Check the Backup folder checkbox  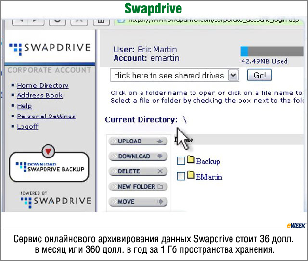click(x=181, y=161)
